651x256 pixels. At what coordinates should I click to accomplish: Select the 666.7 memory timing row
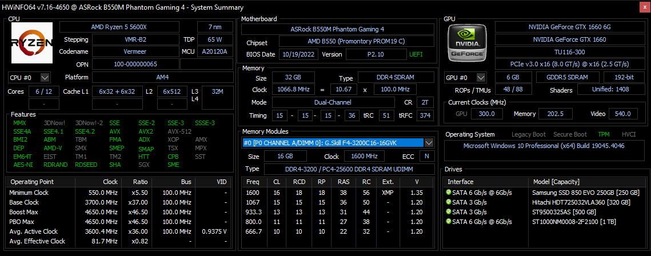pos(338,231)
